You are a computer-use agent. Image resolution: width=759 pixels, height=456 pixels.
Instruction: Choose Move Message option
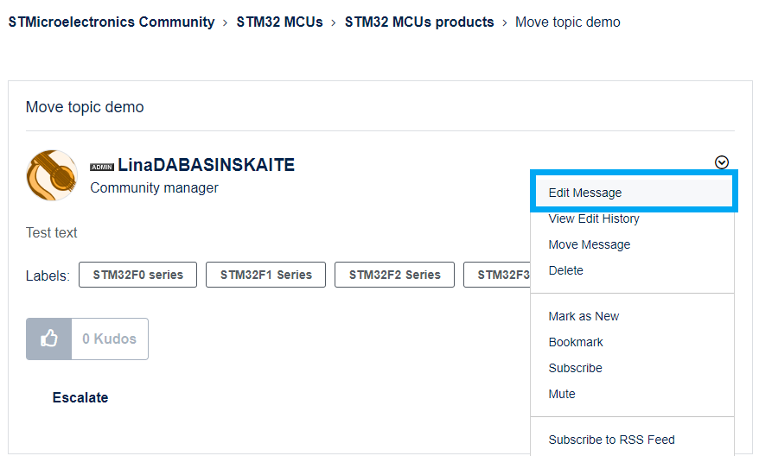pos(590,244)
